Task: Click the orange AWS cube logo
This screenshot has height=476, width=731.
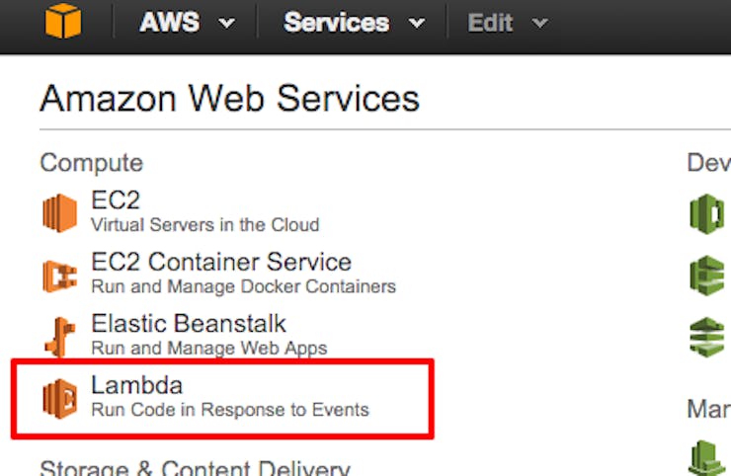Action: pyautogui.click(x=63, y=21)
